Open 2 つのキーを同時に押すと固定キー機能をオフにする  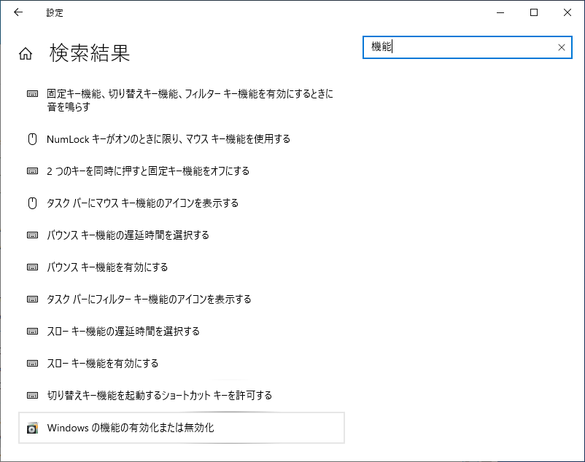point(148,171)
